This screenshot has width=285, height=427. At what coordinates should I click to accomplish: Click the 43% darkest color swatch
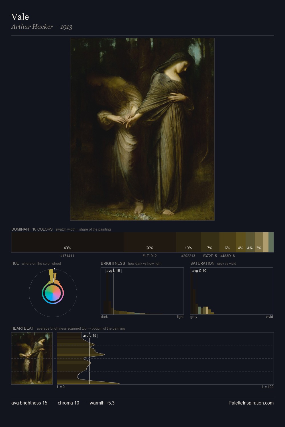pos(68,242)
